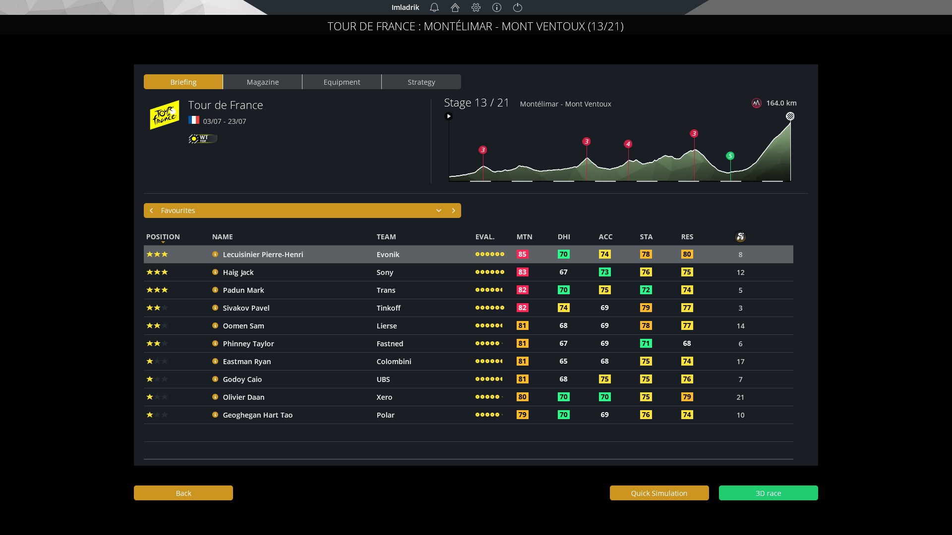Click Tour de France logo

tap(165, 115)
